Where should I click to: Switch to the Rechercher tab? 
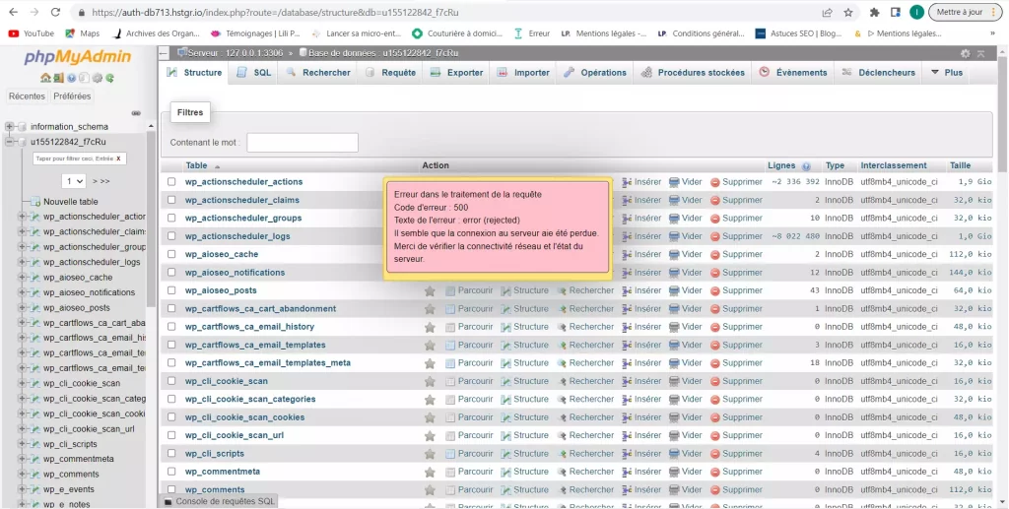[318, 73]
